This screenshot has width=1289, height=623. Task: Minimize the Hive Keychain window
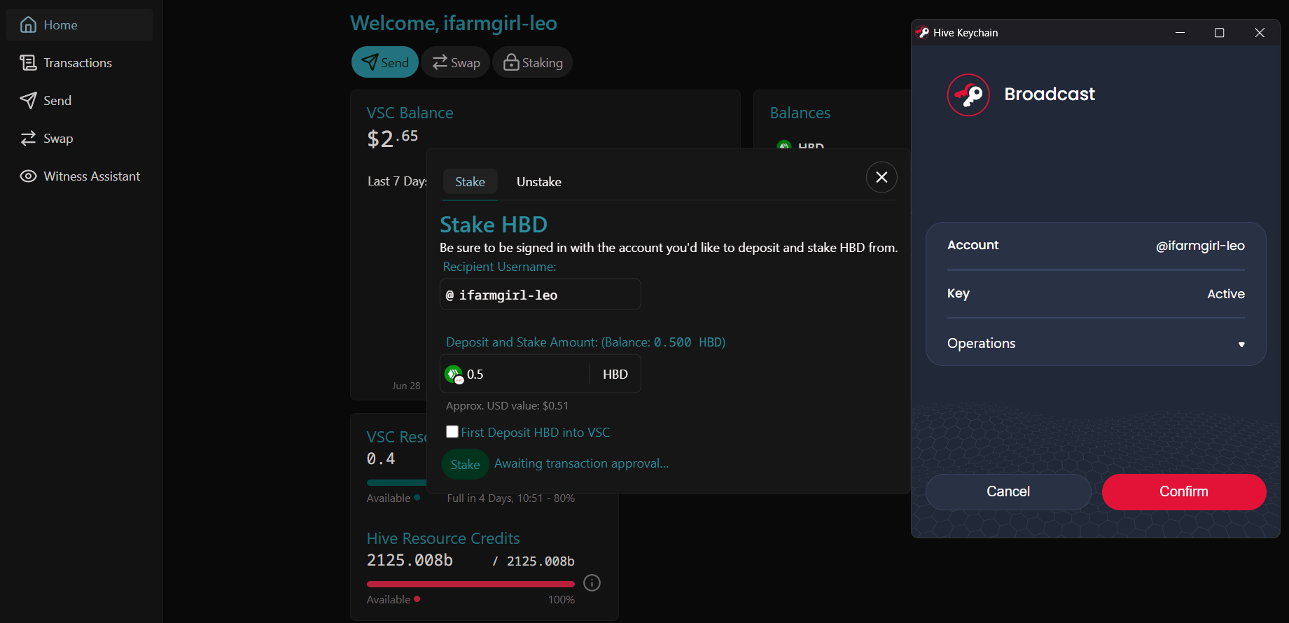click(x=1180, y=33)
